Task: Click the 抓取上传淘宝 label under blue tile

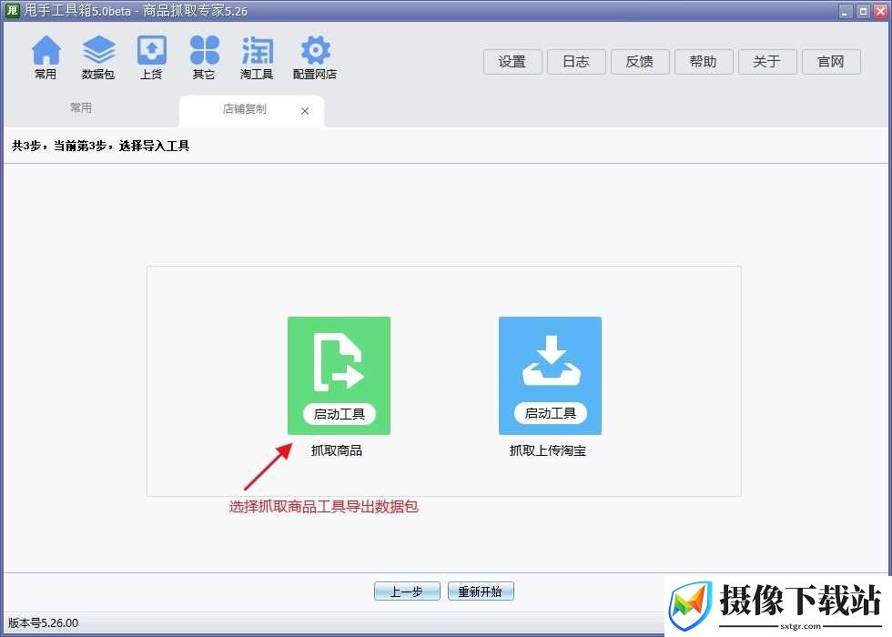Action: tap(548, 451)
